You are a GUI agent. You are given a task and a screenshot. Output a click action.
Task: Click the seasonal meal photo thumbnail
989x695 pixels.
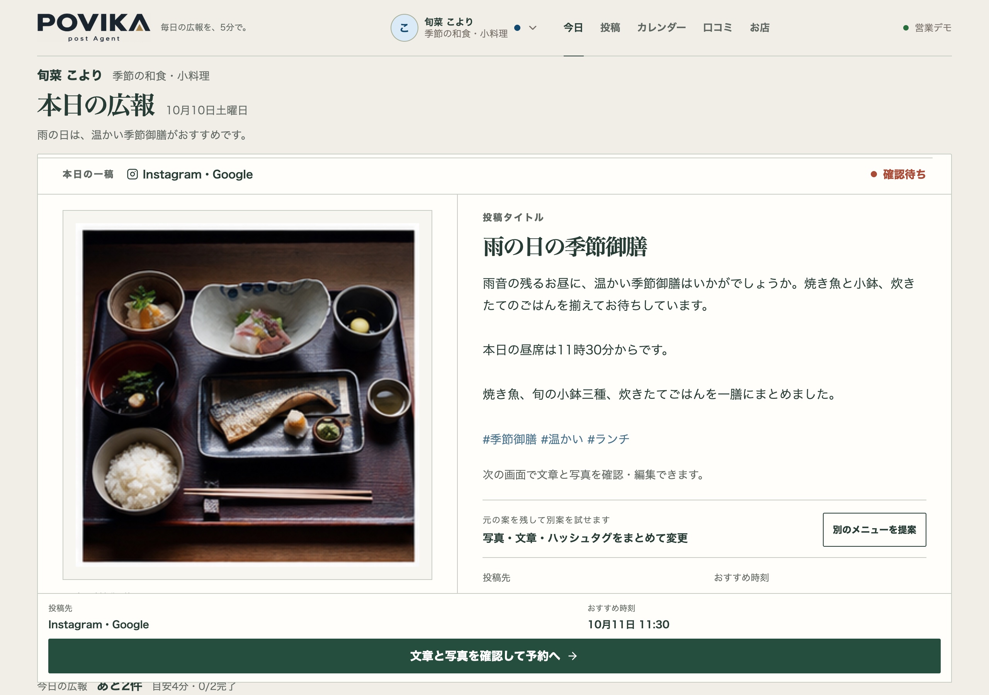pyautogui.click(x=248, y=395)
